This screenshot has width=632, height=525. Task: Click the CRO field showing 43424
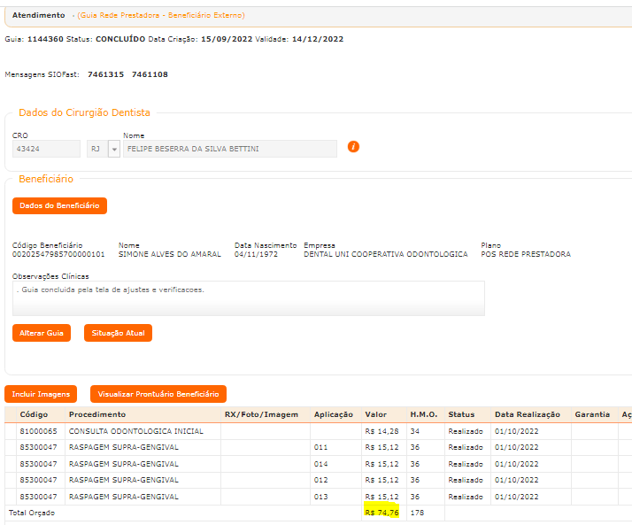[x=46, y=149]
